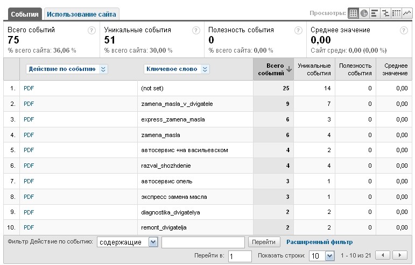
Task: Click help icon beside Всего событий
Action: 92,31
